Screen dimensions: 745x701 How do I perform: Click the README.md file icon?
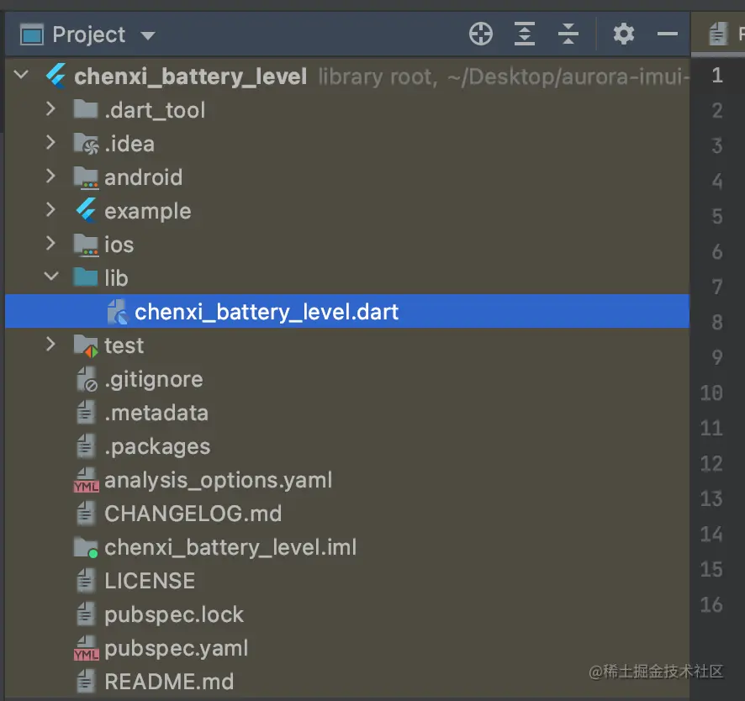coord(86,682)
